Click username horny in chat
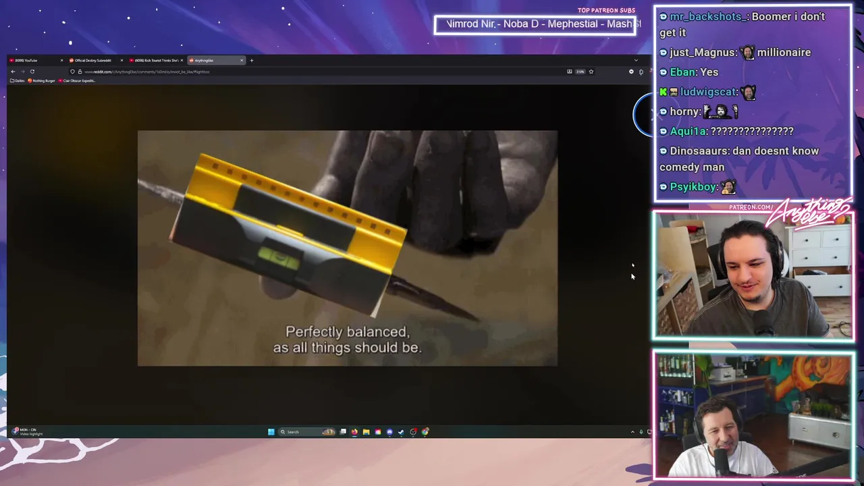Screen dimensions: 864x486 click(x=685, y=111)
